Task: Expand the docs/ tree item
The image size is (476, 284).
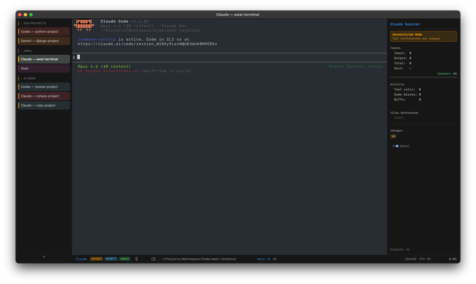Action: pos(394,146)
